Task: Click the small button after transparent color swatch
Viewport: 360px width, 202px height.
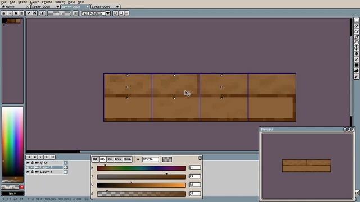Action: pyautogui.click(x=76, y=13)
